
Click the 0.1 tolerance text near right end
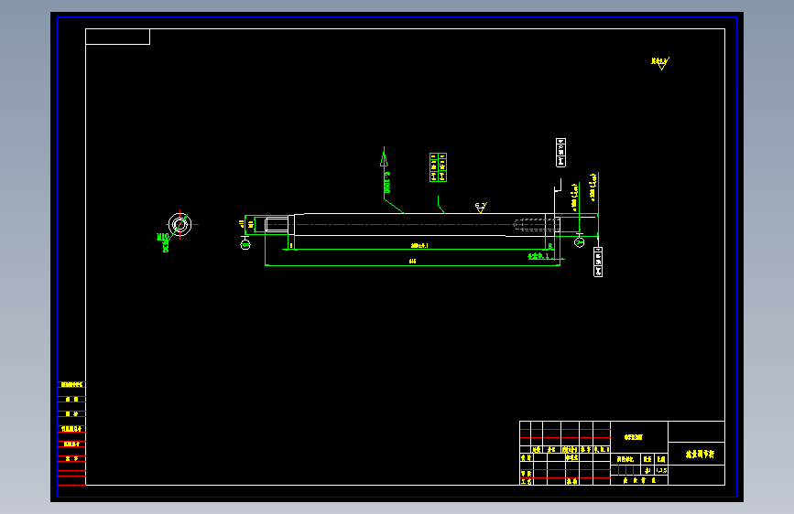tap(538, 256)
